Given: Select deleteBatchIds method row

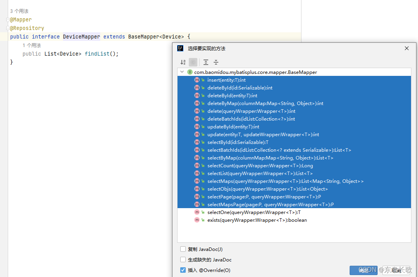Looking at the screenshot, I should click(294, 119).
